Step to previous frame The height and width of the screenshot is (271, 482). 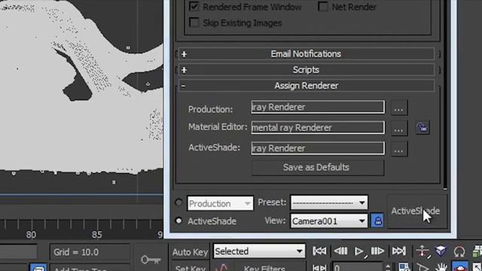click(340, 251)
